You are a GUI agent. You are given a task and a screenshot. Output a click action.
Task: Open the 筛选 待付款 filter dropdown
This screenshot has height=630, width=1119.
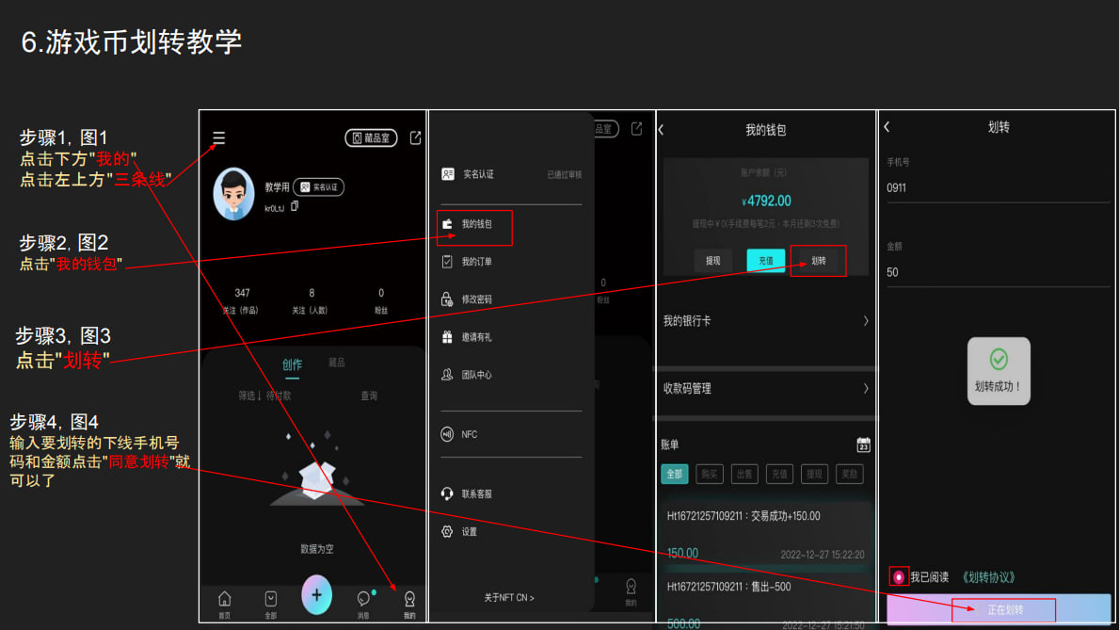click(x=264, y=396)
